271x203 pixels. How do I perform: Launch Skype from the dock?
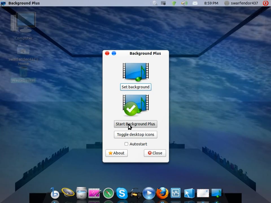(x=122, y=193)
